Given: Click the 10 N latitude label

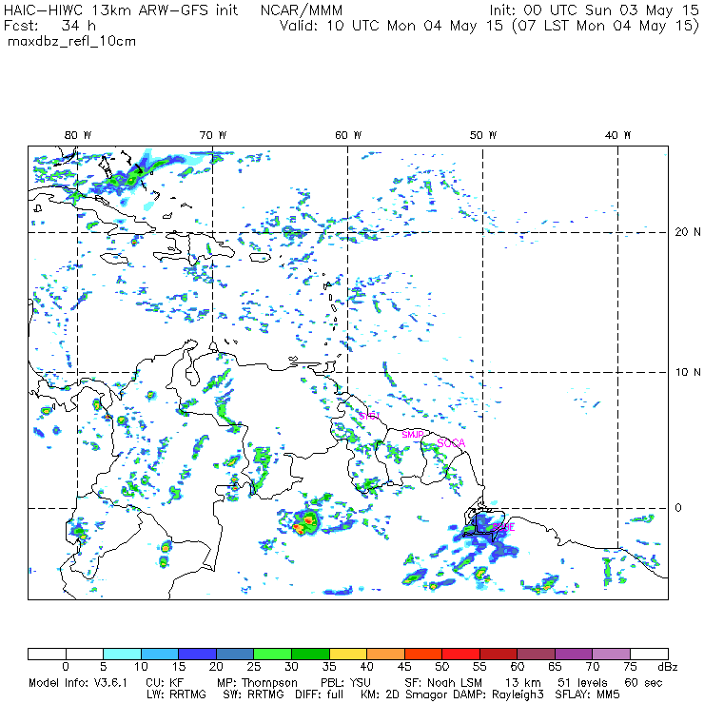Looking at the screenshot, I should coord(688,372).
